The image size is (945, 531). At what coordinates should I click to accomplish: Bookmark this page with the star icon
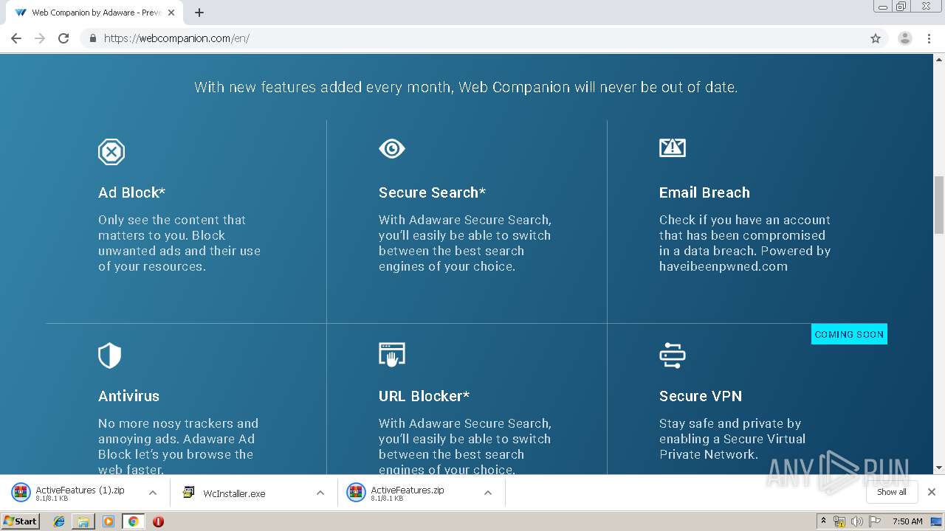coord(876,38)
